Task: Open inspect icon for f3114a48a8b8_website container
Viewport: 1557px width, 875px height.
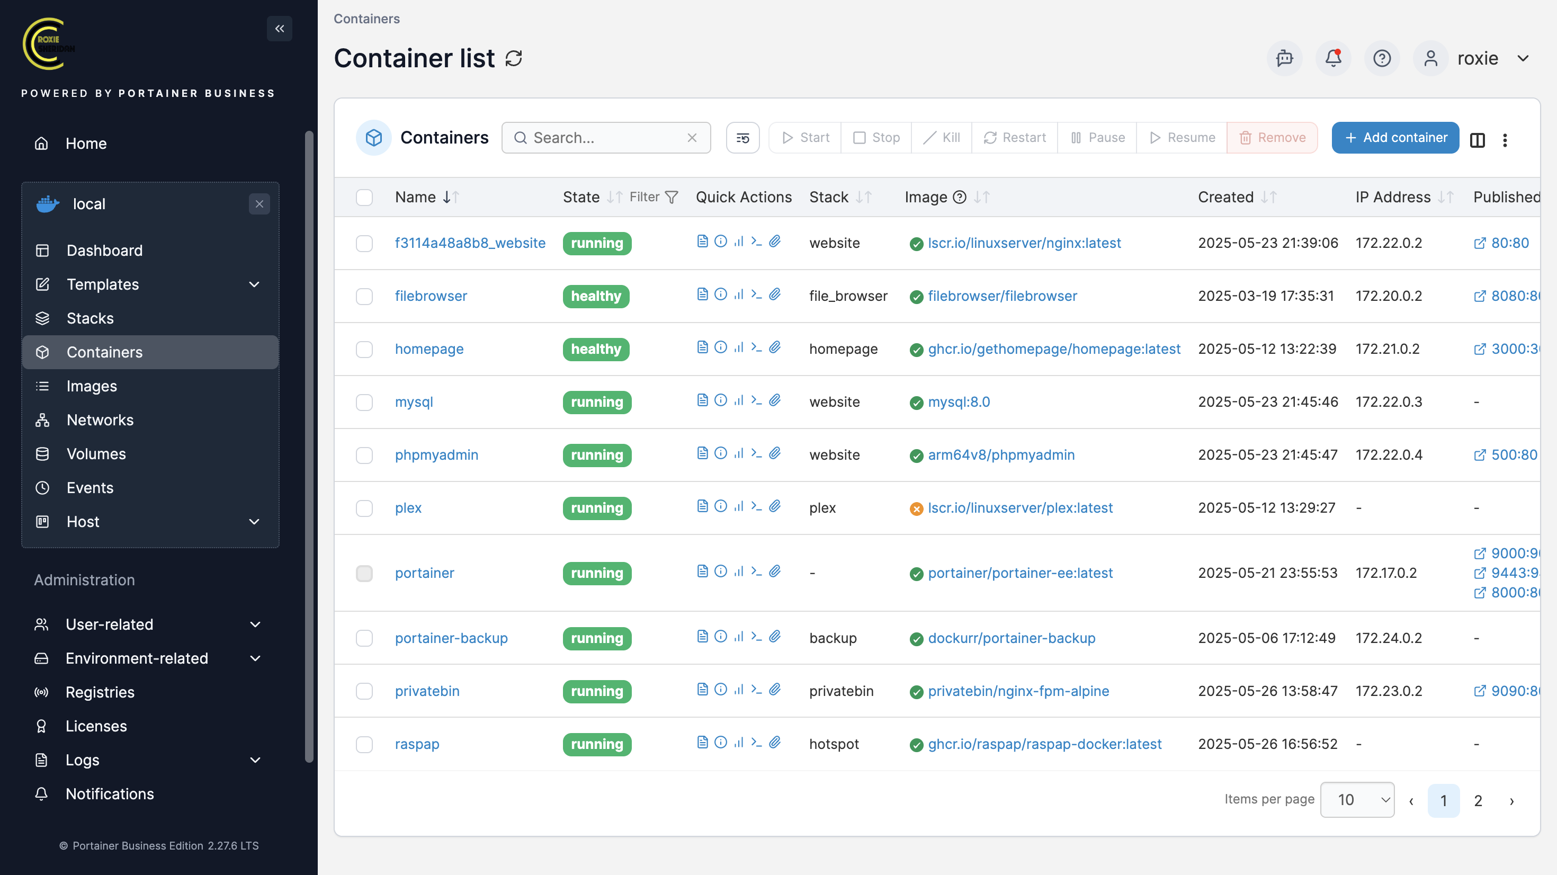Action: coord(720,242)
